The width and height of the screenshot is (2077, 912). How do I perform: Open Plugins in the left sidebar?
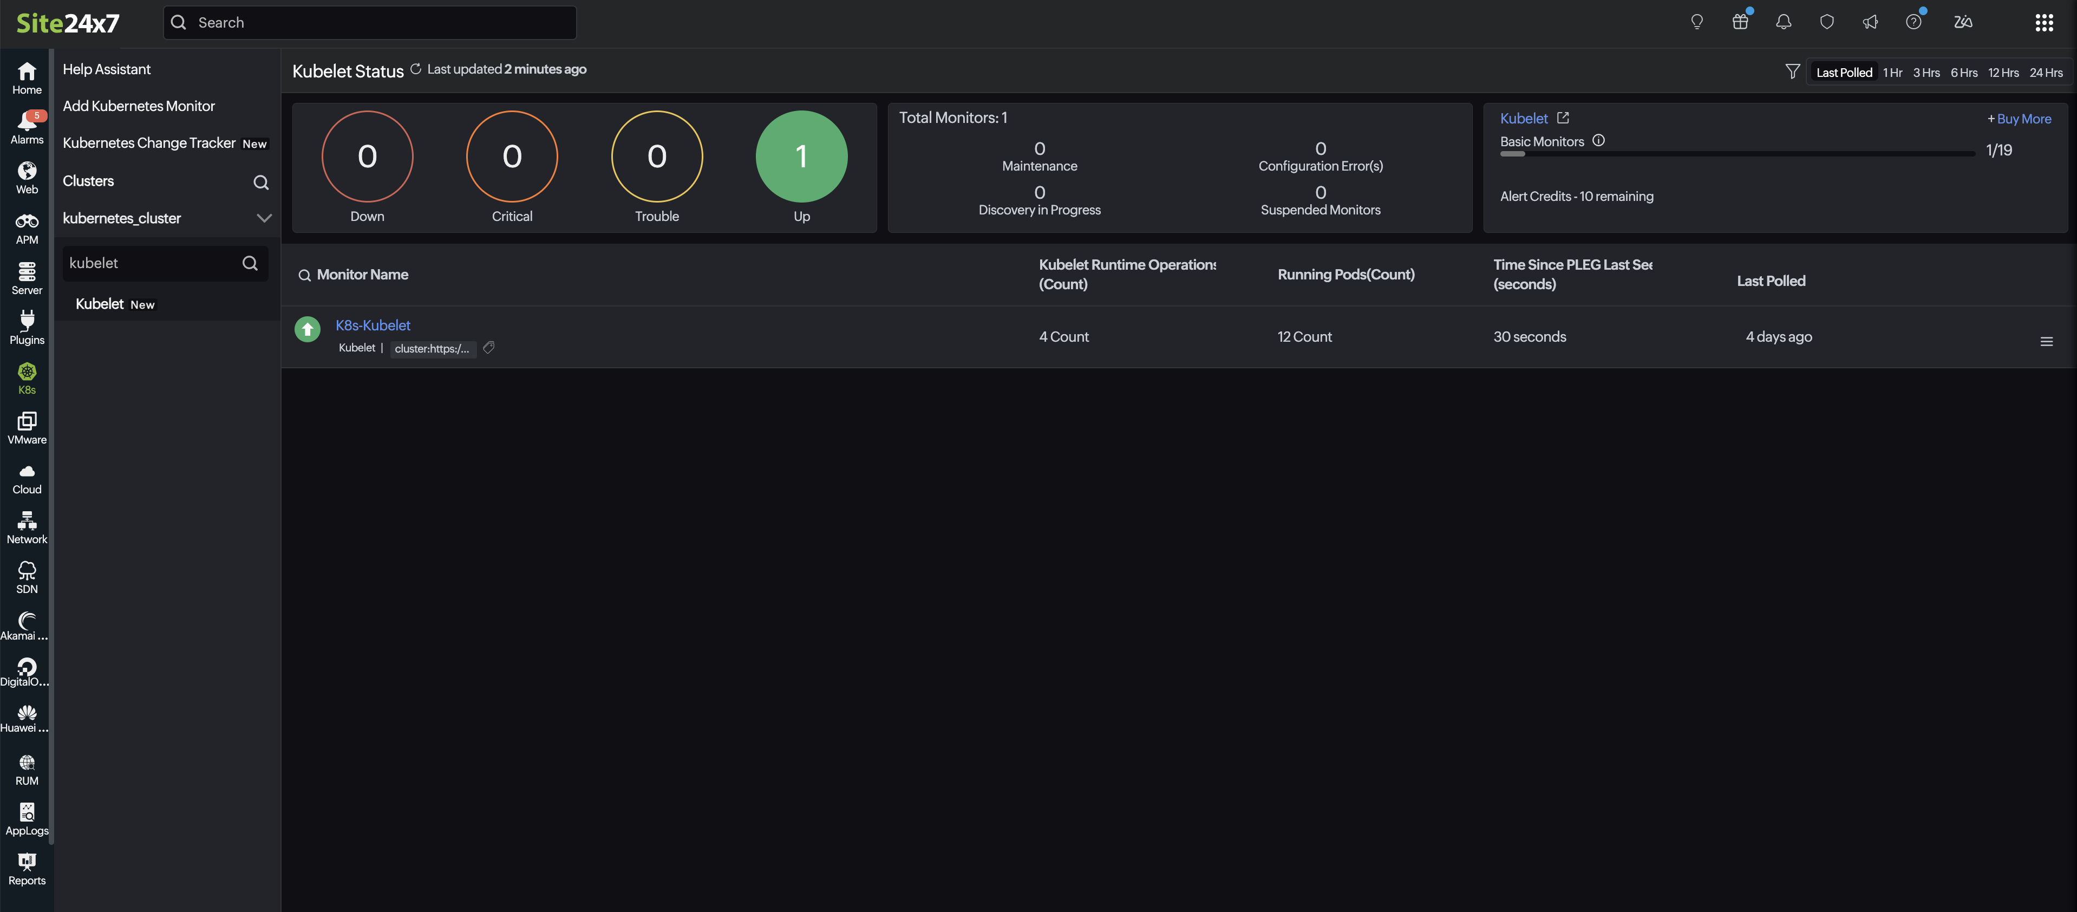pos(27,328)
